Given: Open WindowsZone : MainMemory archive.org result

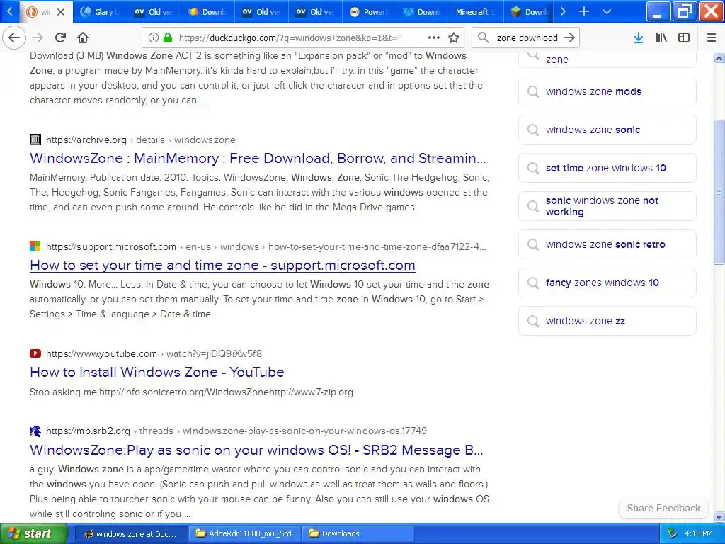Looking at the screenshot, I should (x=258, y=158).
